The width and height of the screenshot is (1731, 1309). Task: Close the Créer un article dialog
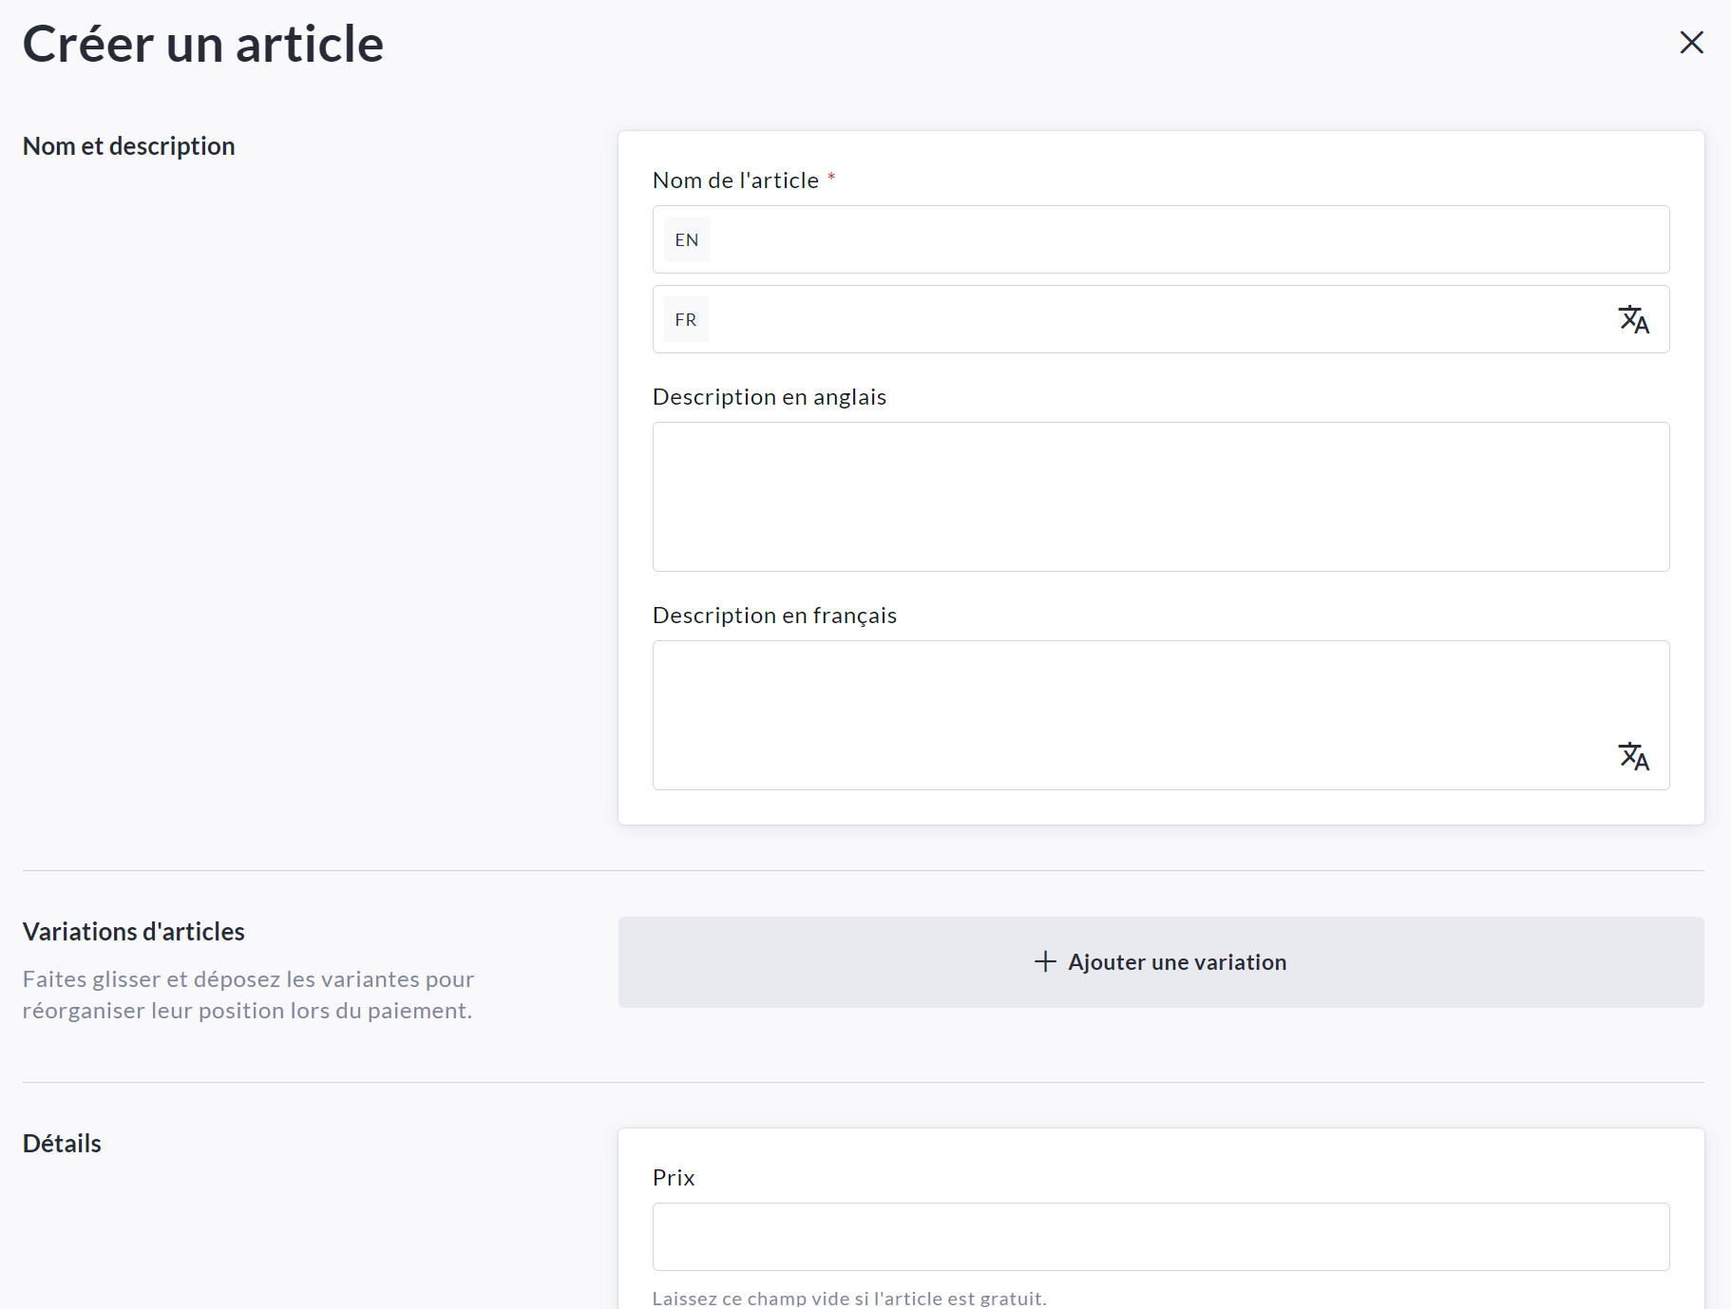[1691, 43]
